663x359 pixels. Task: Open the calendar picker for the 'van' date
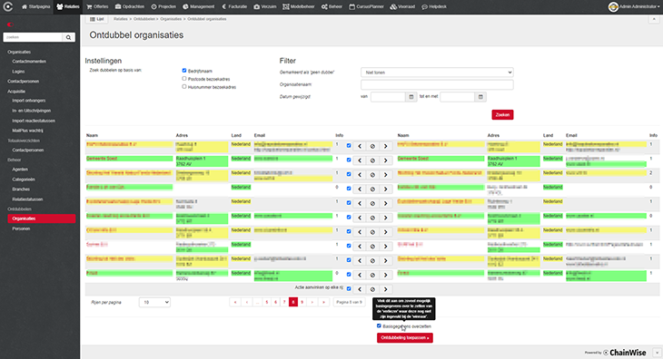[411, 97]
